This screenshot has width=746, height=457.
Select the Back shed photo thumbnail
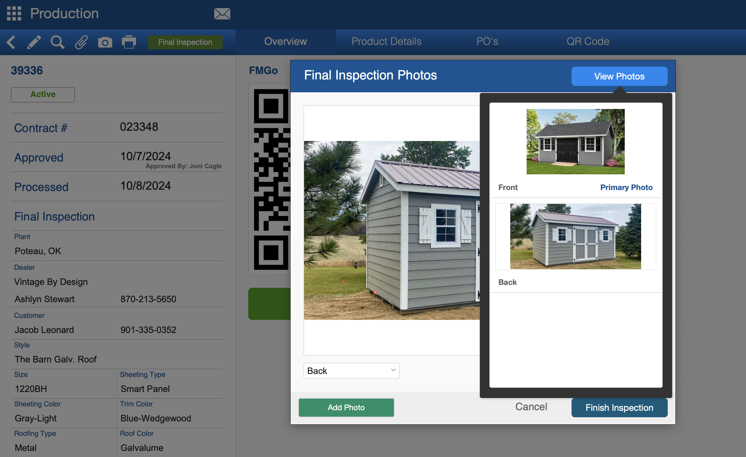click(576, 237)
